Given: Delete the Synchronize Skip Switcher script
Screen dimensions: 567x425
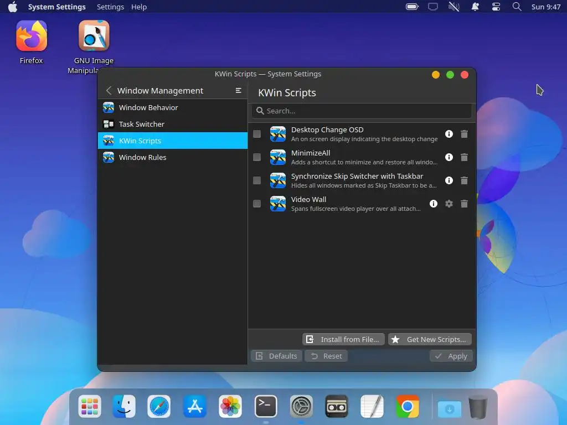Looking at the screenshot, I should (x=465, y=180).
